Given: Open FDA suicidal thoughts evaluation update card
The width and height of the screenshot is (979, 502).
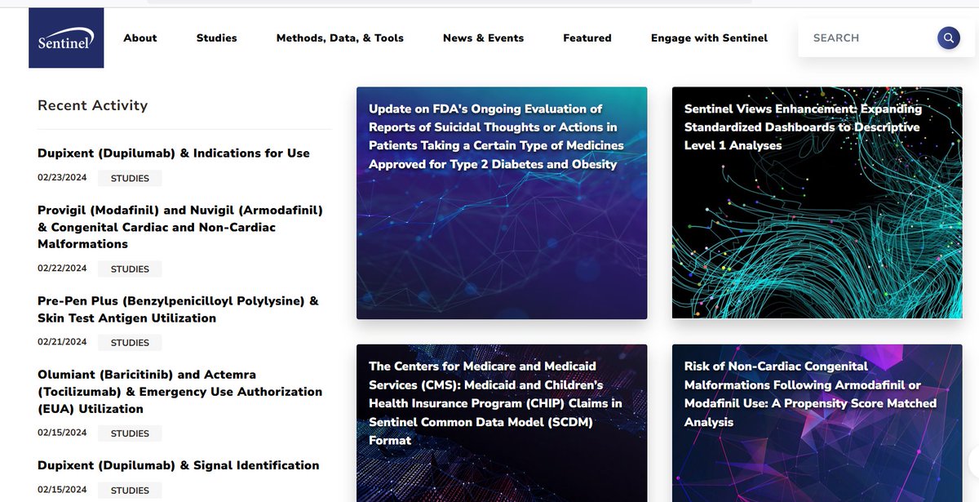Looking at the screenshot, I should point(502,202).
